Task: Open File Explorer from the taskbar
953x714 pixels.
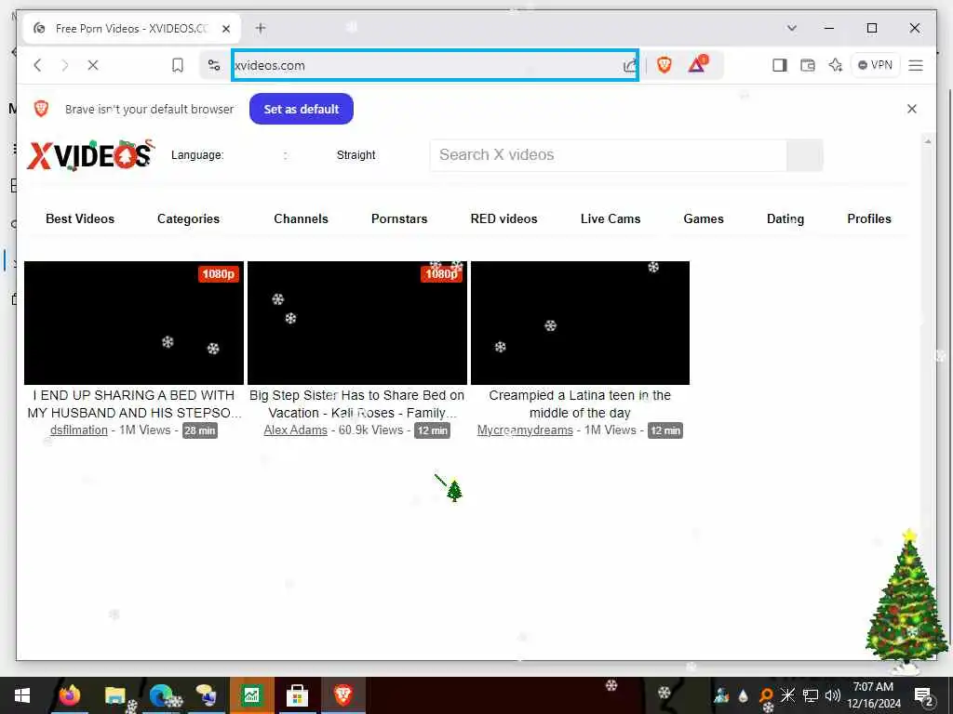Action: [x=114, y=695]
